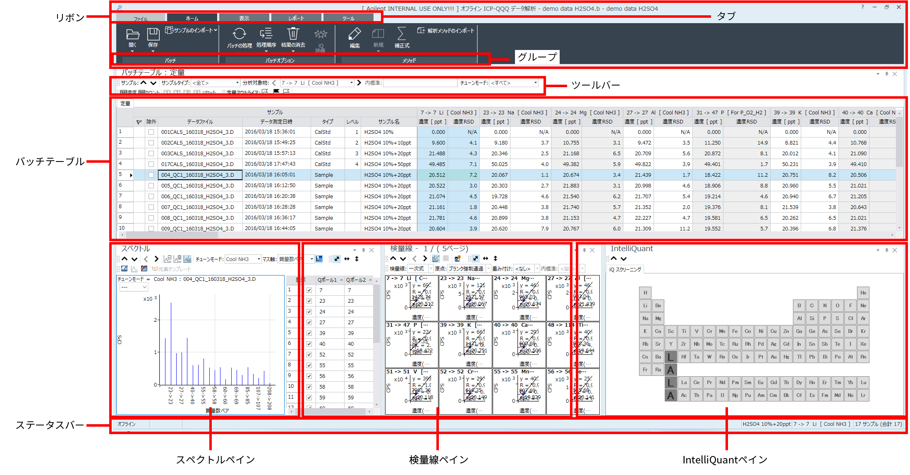Open the 重み付け <なし> weighting dropdown

pyautogui.click(x=527, y=269)
